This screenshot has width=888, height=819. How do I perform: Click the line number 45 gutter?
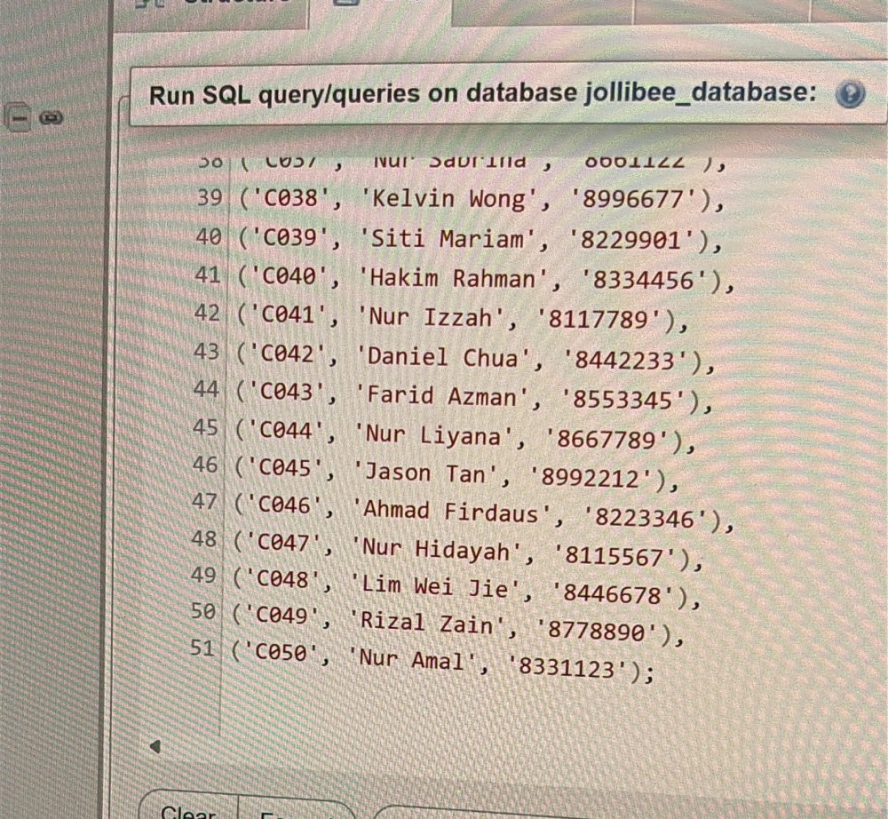pyautogui.click(x=206, y=427)
